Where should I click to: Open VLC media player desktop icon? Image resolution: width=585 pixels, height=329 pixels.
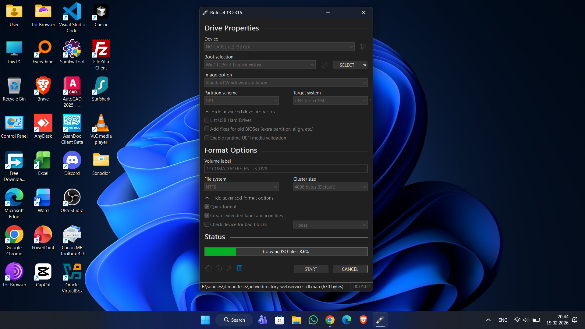tap(101, 129)
